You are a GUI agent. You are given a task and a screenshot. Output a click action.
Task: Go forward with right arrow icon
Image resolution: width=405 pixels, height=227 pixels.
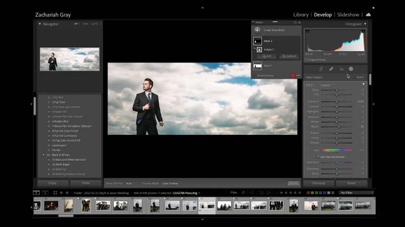[x=67, y=192]
